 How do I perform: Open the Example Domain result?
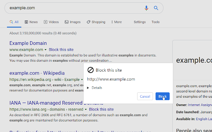[28, 43]
